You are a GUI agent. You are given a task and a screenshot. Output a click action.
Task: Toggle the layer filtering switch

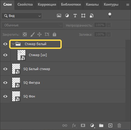coord(110,16)
